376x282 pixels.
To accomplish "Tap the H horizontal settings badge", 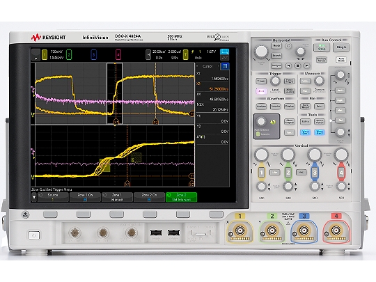I will pyautogui.click(x=148, y=55).
